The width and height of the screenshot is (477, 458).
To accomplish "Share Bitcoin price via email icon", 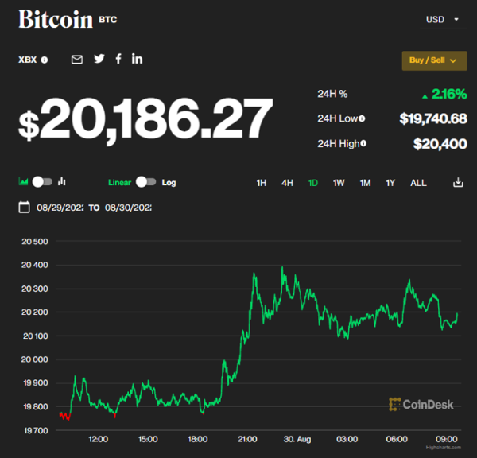I will click(77, 60).
